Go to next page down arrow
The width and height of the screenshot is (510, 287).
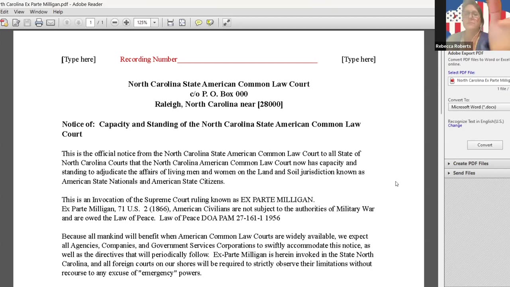point(78,23)
